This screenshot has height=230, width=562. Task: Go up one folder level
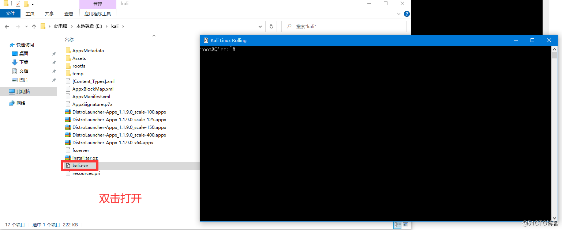34,26
